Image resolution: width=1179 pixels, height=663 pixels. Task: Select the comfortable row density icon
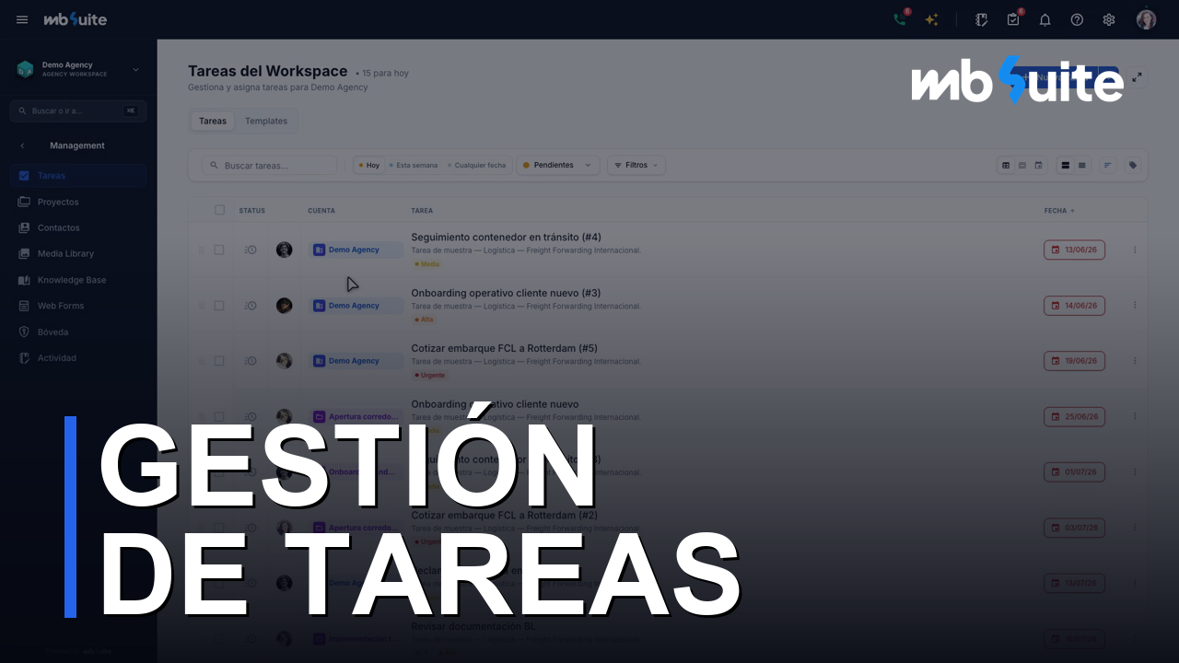coord(1066,166)
